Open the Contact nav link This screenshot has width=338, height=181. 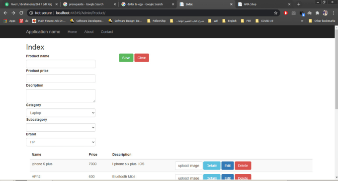click(x=107, y=32)
